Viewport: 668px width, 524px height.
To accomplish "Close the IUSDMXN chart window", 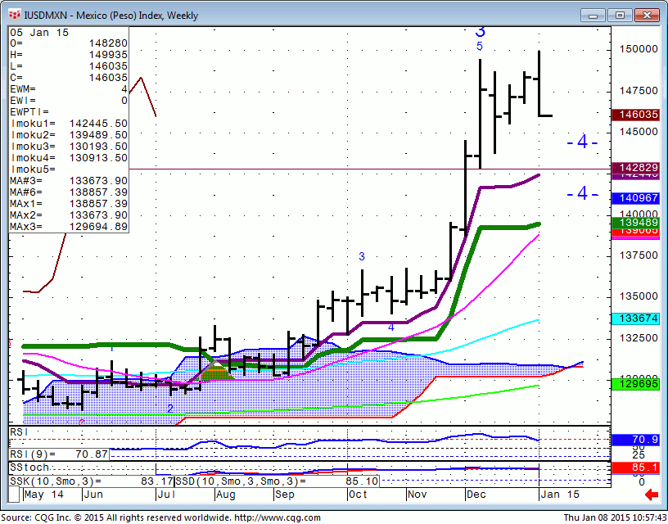I will pos(647,16).
